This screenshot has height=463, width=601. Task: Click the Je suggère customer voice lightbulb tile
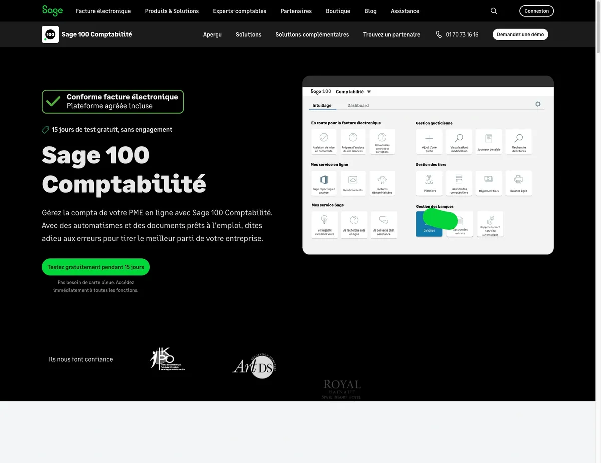point(324,224)
